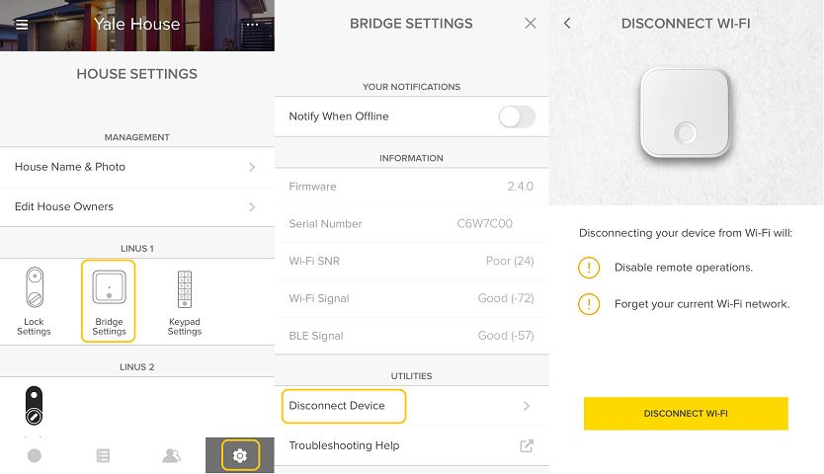824x474 pixels.
Task: Open the three-dot more options menu
Action: pyautogui.click(x=252, y=24)
